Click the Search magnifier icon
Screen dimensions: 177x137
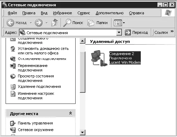[67, 23]
